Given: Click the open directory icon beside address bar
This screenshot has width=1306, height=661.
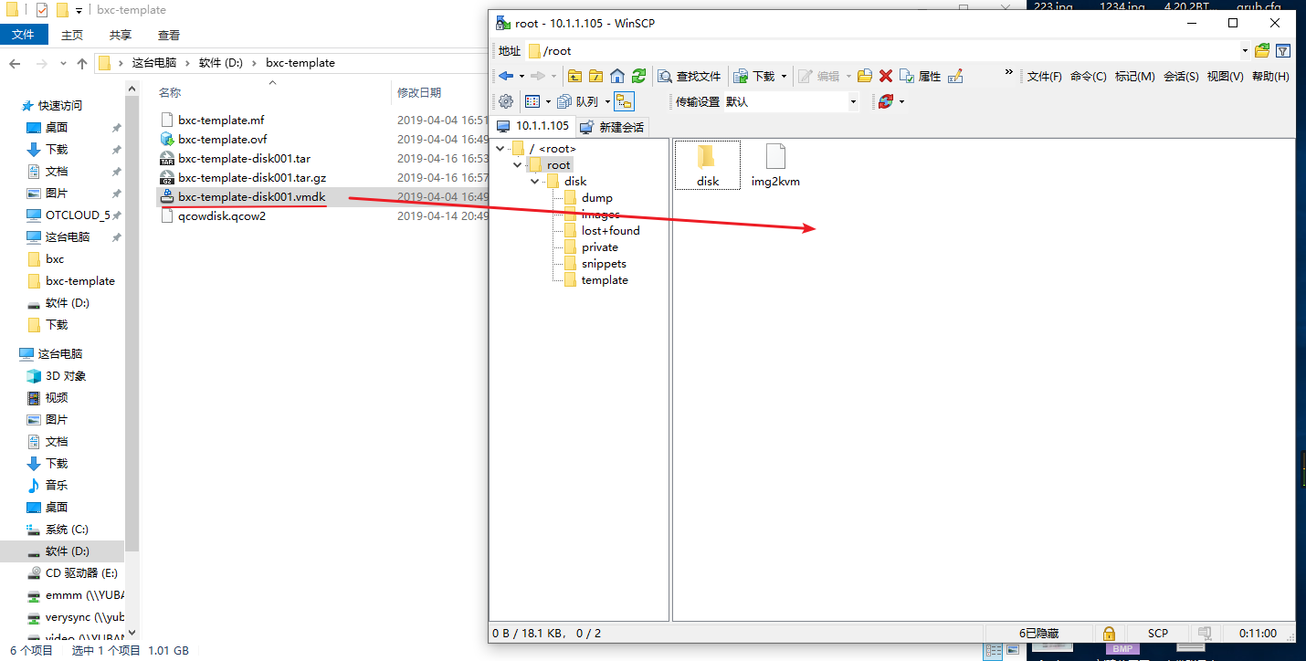Looking at the screenshot, I should tap(1262, 50).
